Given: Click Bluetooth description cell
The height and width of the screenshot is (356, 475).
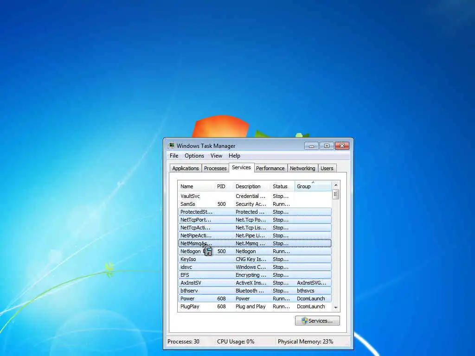Looking at the screenshot, I should click(x=250, y=291).
